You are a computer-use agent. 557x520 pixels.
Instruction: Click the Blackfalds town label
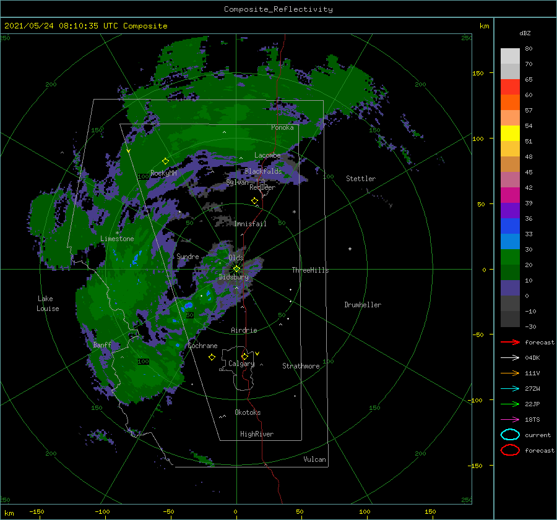pyautogui.click(x=263, y=171)
